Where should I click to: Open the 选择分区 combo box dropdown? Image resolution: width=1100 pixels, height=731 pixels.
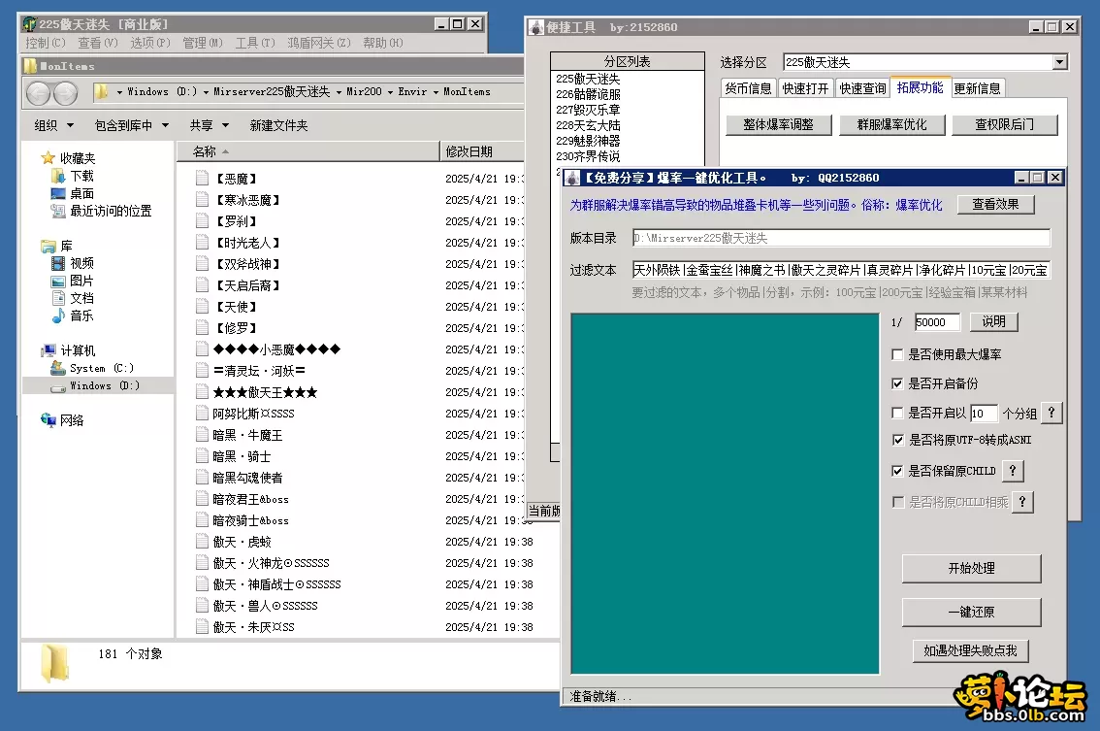click(x=1059, y=62)
